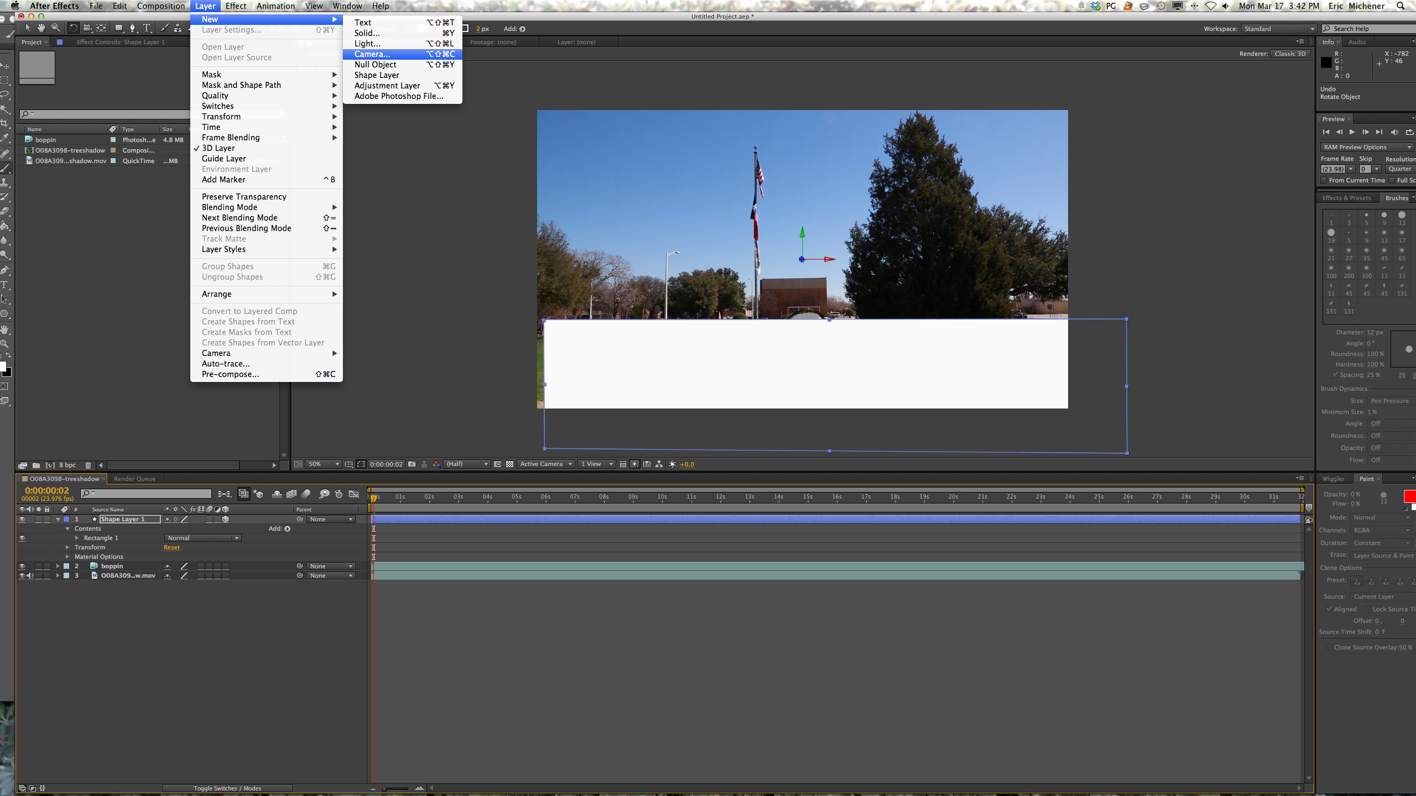Choose the Horizontal Type tool in toolbar
The image size is (1416, 796).
(x=147, y=28)
